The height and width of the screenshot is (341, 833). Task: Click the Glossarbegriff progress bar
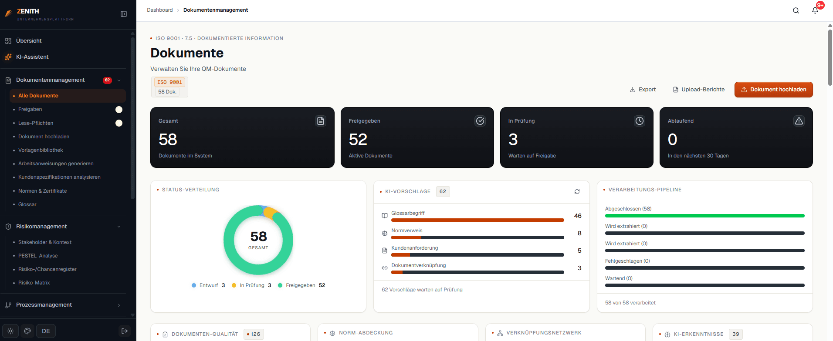click(477, 220)
